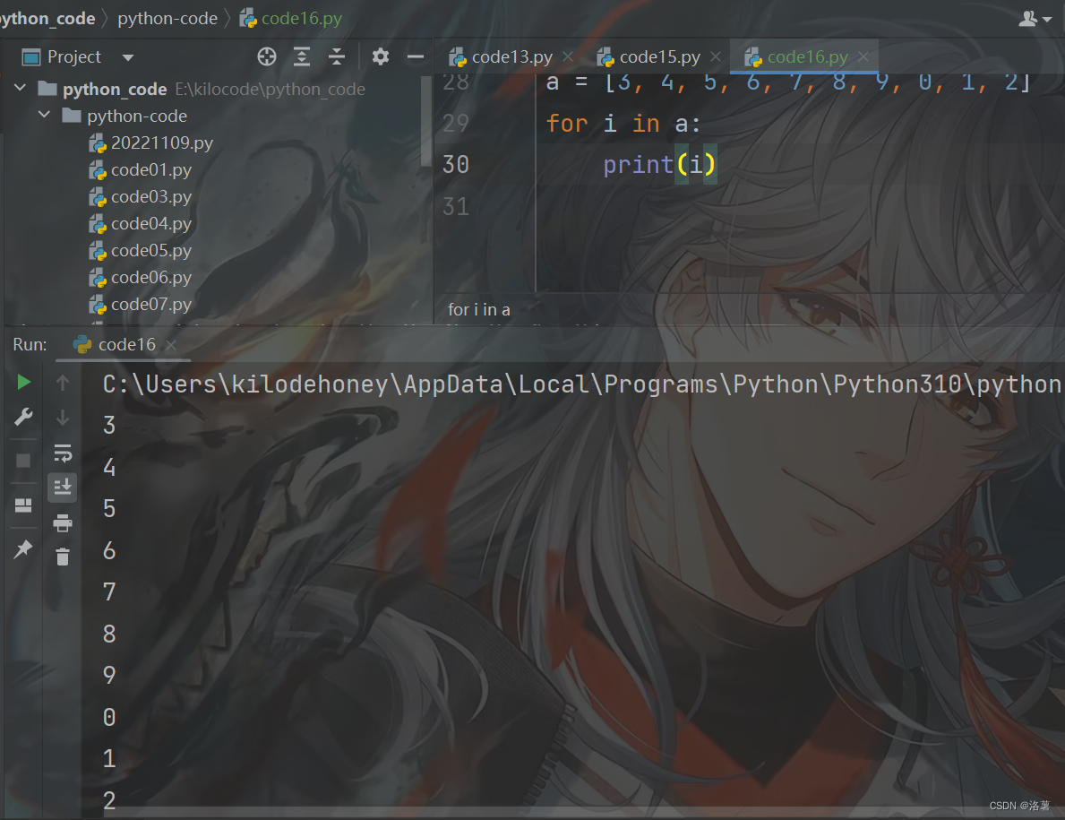The width and height of the screenshot is (1065, 820).
Task: Click python-code in the breadcrumb path
Action: [167, 18]
